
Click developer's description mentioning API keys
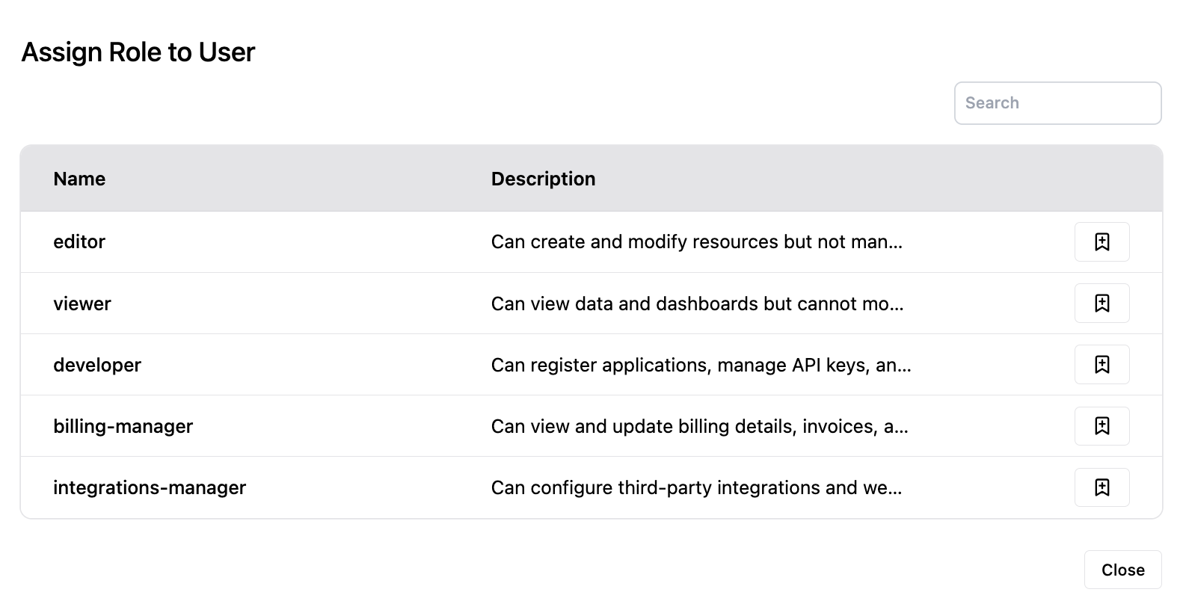[x=701, y=364]
